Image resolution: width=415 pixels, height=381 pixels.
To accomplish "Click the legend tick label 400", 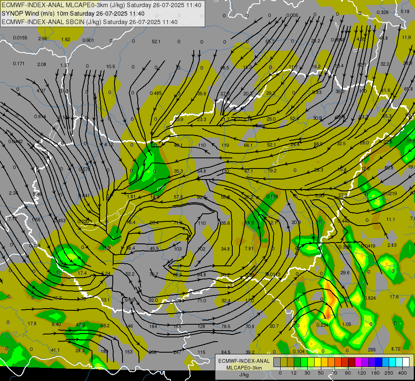I will pos(402,373).
